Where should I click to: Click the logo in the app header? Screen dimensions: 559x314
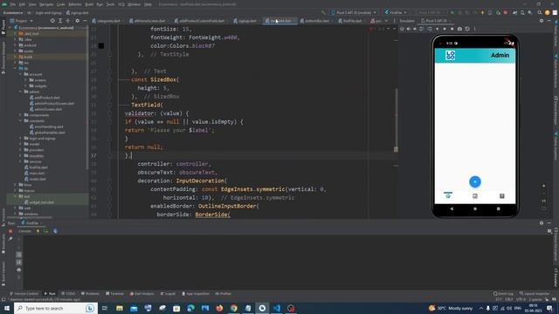point(451,55)
